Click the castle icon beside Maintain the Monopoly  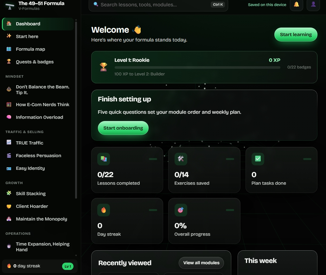coord(9,219)
